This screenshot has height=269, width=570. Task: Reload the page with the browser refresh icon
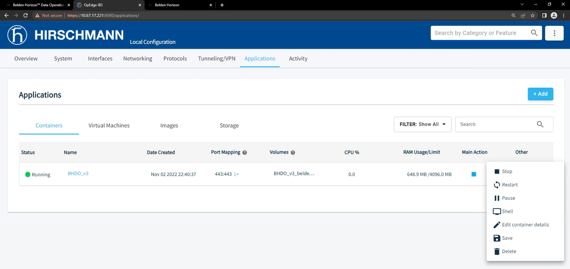26,15
